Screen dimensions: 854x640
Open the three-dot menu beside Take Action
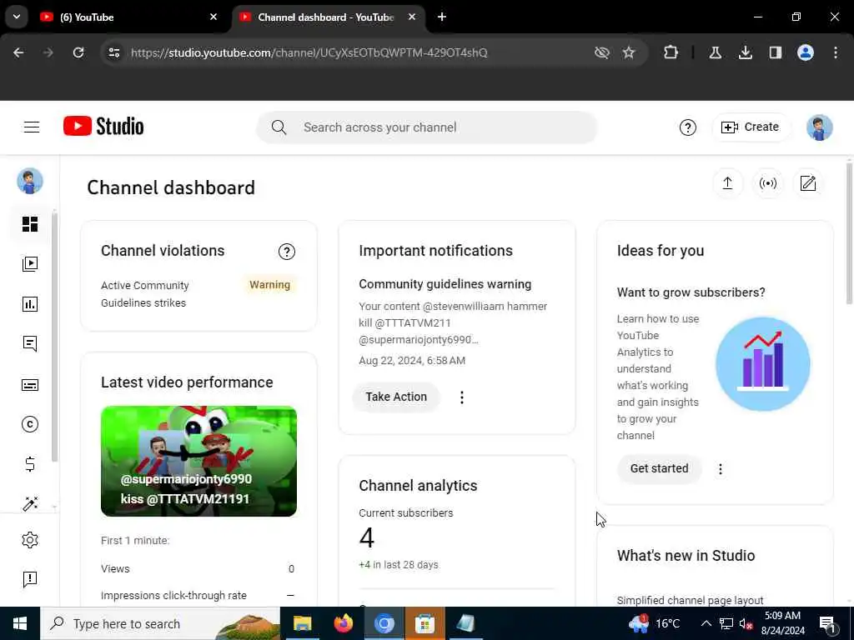(462, 397)
